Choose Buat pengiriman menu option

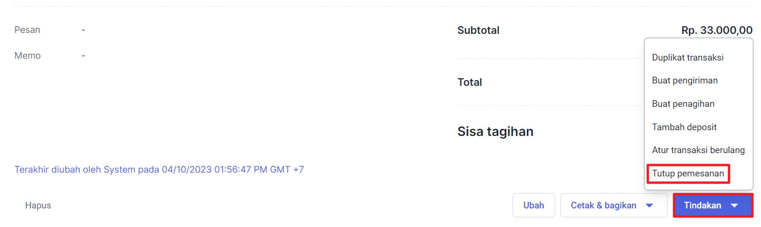pyautogui.click(x=685, y=81)
